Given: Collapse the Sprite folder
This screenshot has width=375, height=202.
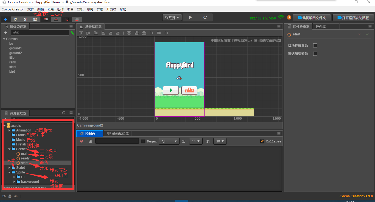Looking at the screenshot, I should [x=9, y=172].
